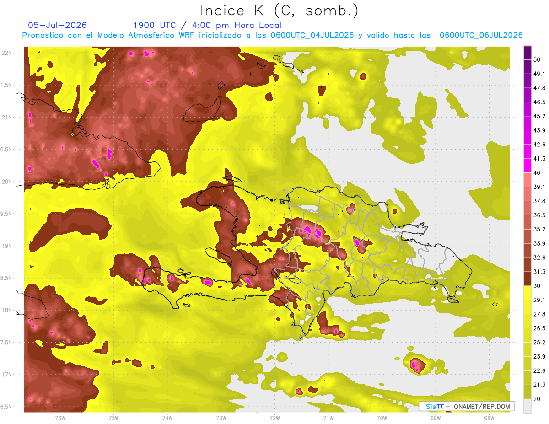Click the "69W" longitude axis label

436,418
